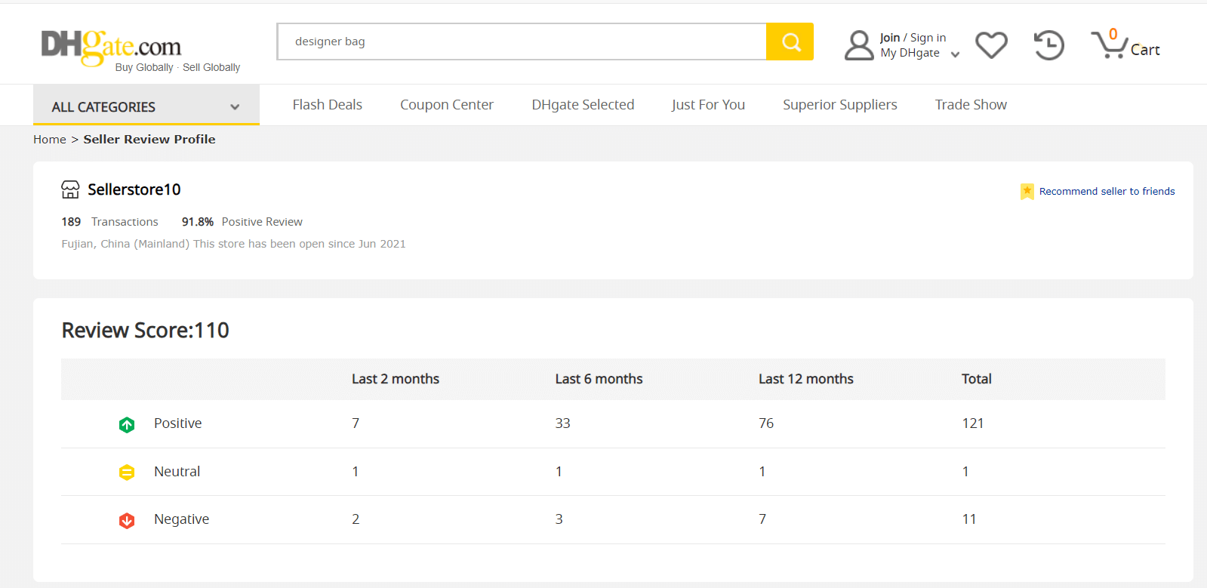Click the Sellerstore10 storefront icon
The image size is (1207, 588).
(x=70, y=189)
